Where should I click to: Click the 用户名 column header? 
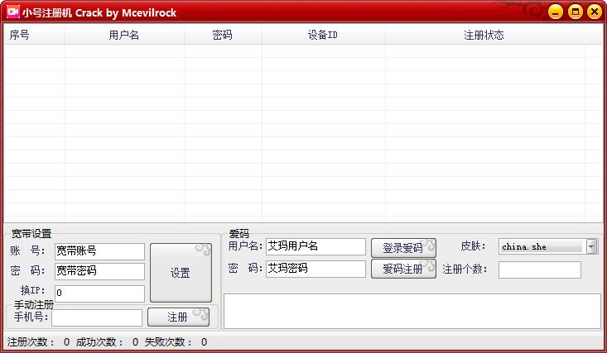point(124,35)
